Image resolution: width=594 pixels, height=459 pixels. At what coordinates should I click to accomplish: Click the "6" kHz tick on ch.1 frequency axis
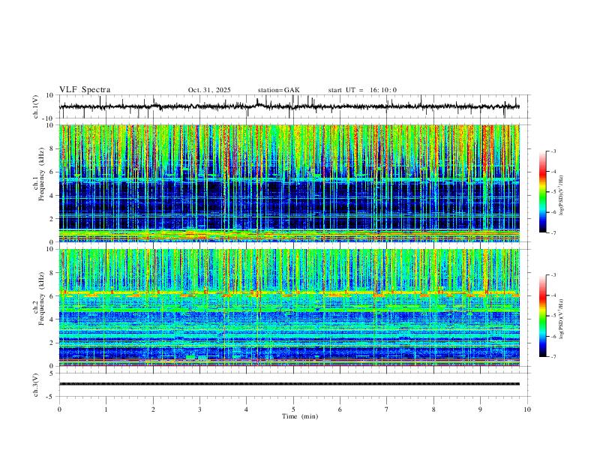[x=53, y=172]
